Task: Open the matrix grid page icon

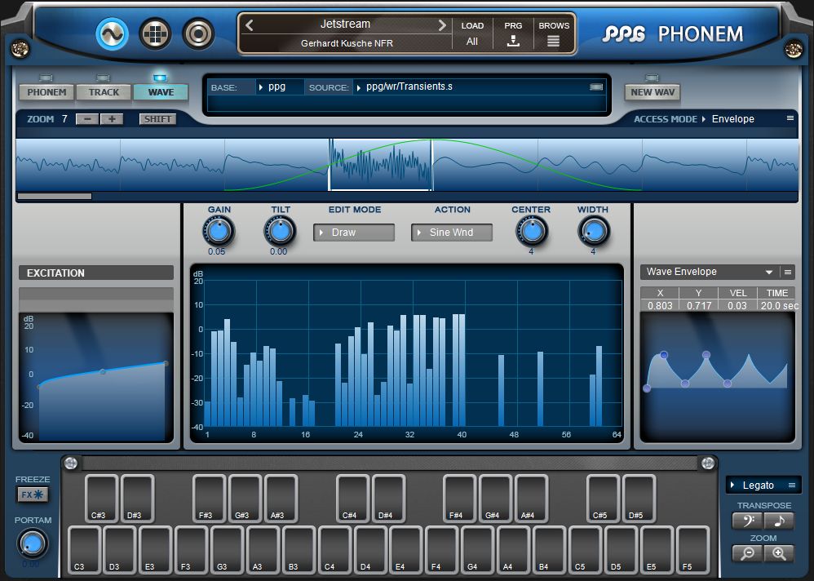Action: [155, 34]
